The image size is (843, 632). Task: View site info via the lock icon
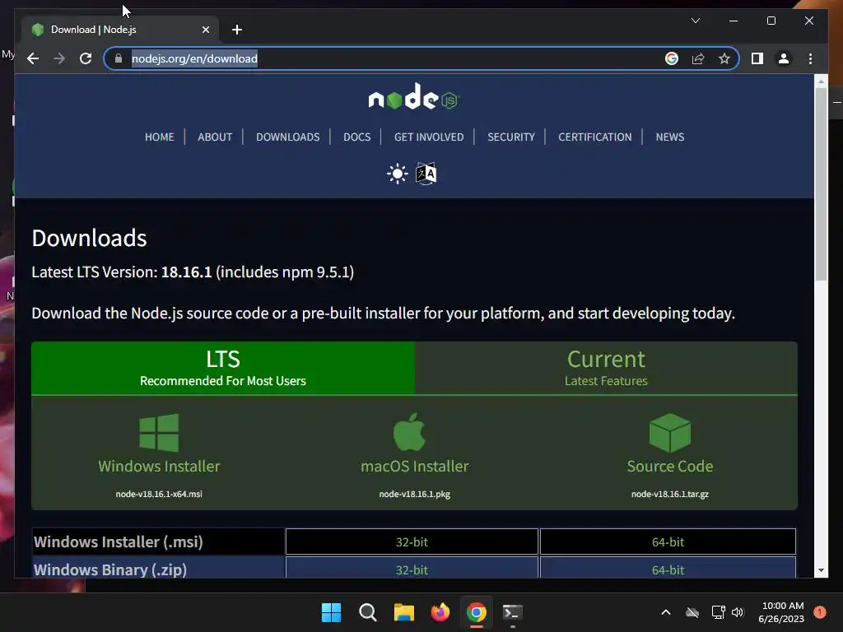click(119, 58)
